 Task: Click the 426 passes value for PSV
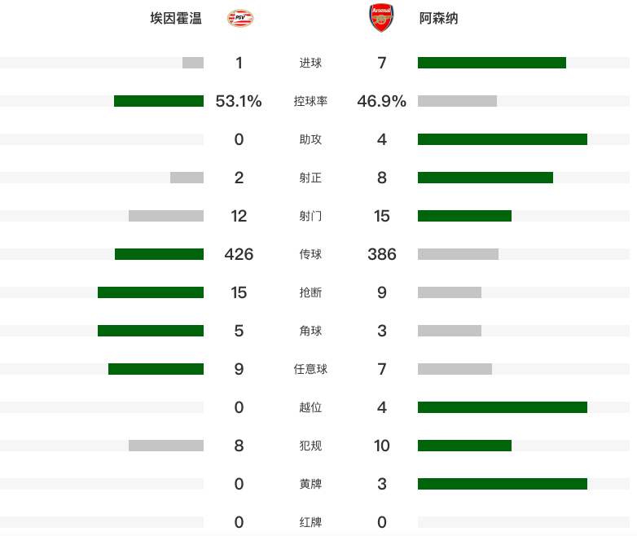tap(239, 254)
